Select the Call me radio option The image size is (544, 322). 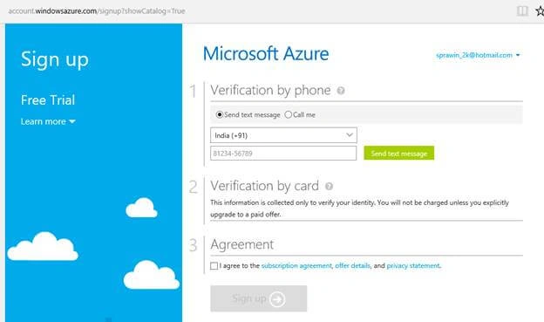click(288, 114)
